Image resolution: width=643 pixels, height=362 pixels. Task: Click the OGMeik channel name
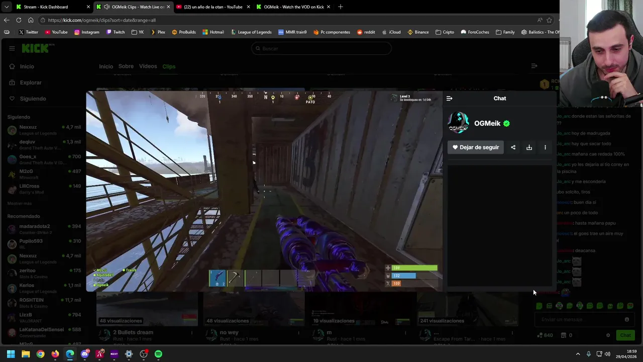(x=487, y=123)
